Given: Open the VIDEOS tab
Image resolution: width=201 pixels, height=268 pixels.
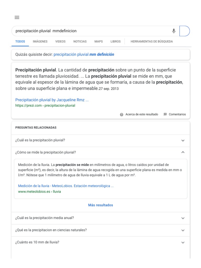Looking at the screenshot, I should (x=60, y=42).
